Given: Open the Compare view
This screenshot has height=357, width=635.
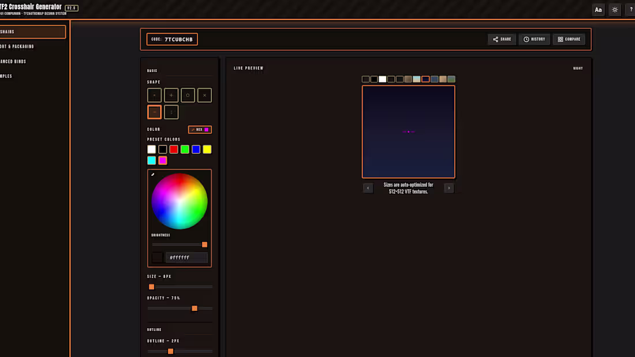Looking at the screenshot, I should point(569,39).
